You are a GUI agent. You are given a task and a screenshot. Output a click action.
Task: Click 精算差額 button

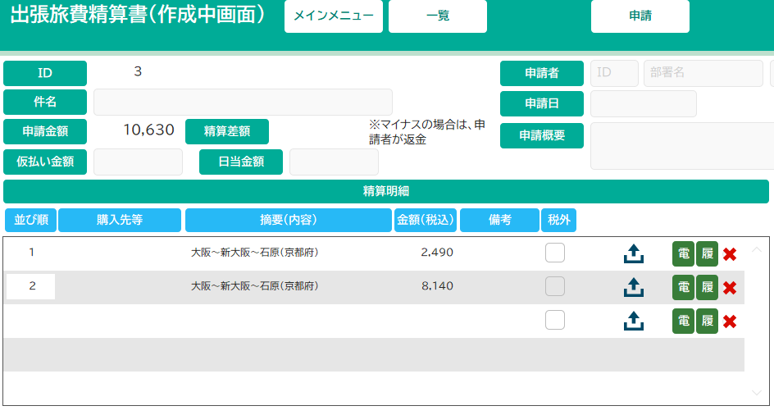(x=227, y=131)
